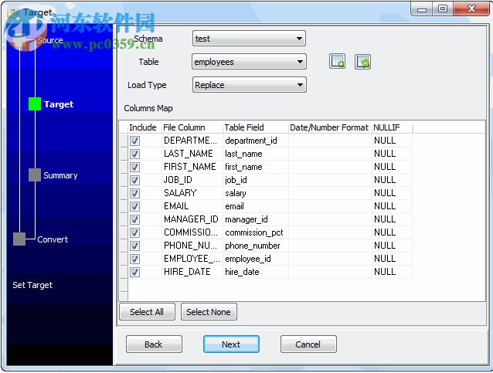Click the JOB_ID file column cell
This screenshot has width=493, height=373.
coord(192,180)
